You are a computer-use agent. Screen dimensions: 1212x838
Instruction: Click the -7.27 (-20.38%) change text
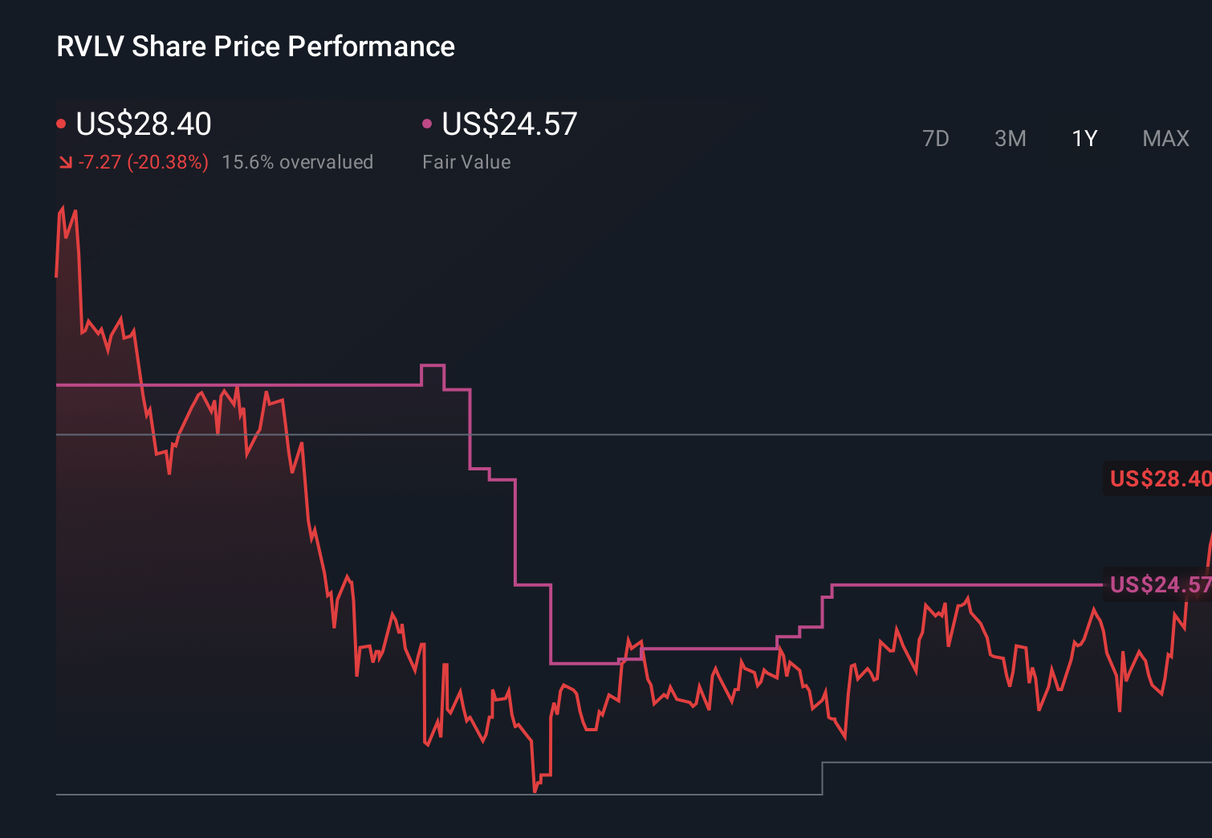[143, 161]
